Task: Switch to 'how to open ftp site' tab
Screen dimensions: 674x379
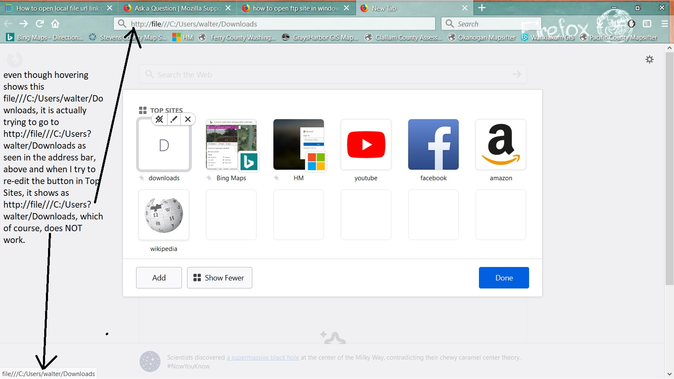Action: [296, 8]
